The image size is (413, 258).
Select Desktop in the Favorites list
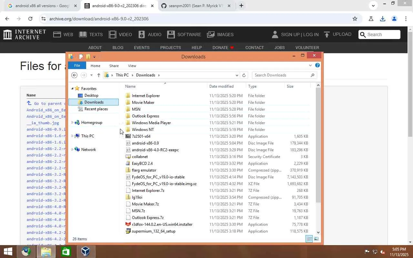click(91, 95)
